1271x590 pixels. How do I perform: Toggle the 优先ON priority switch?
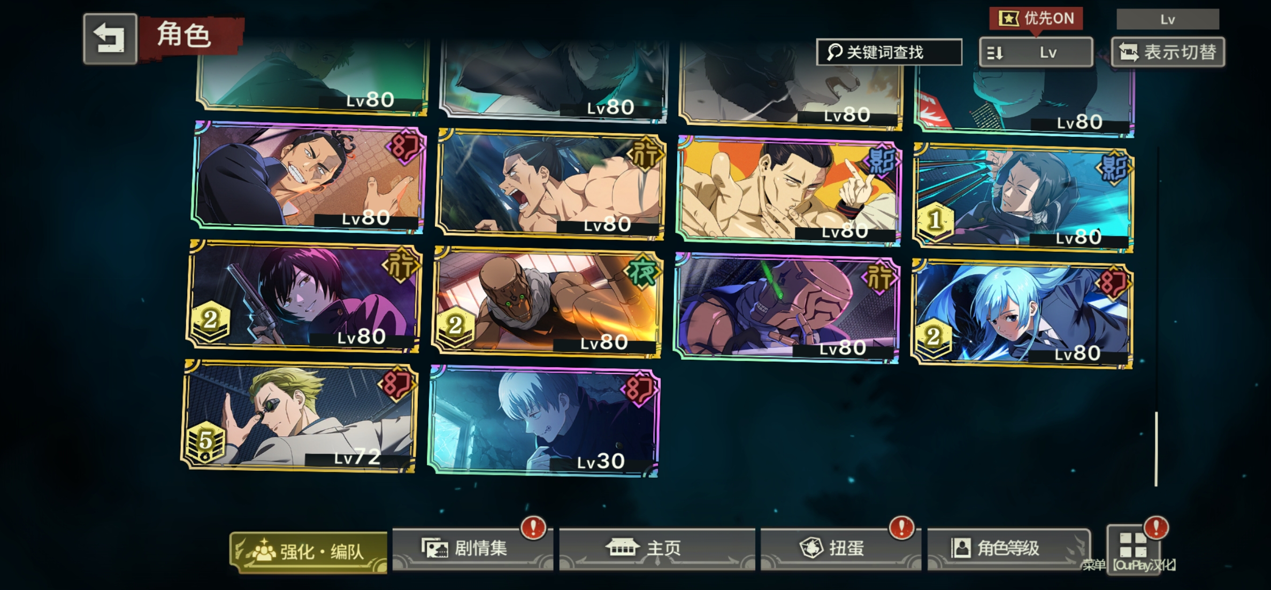pyautogui.click(x=1036, y=19)
